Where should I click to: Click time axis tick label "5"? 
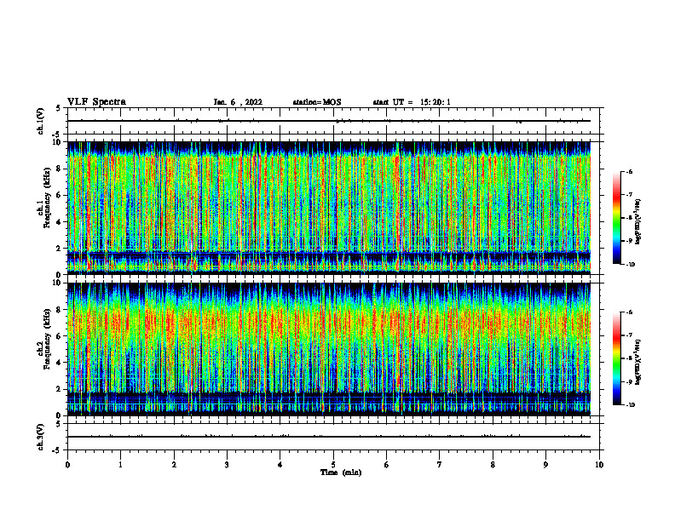point(333,465)
